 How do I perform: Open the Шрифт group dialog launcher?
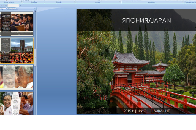75,2
